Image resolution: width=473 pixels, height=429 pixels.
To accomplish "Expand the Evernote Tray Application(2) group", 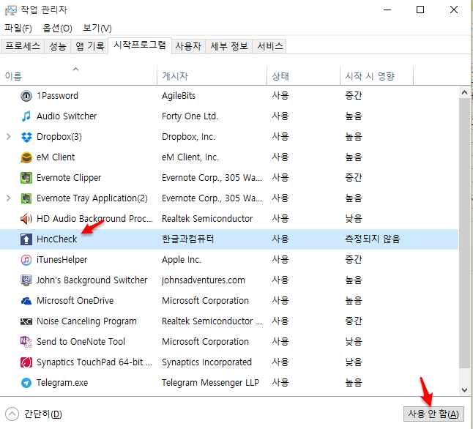I will (x=9, y=198).
